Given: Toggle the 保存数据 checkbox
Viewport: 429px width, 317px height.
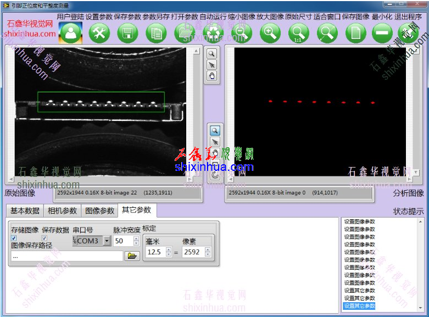Looking at the screenshot, I should click(x=45, y=238).
